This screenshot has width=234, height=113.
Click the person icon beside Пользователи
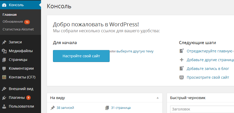point(4,107)
